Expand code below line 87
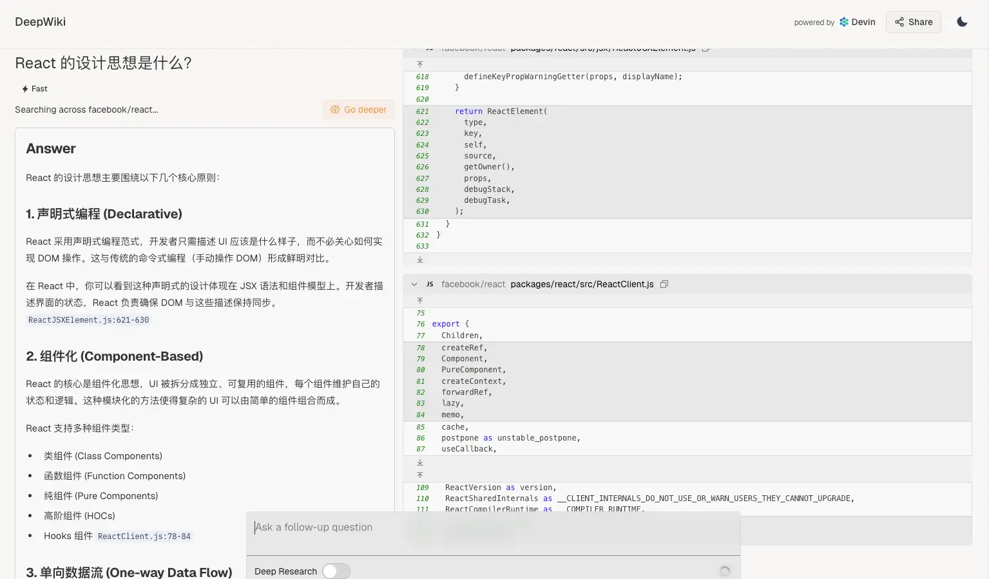 click(x=420, y=462)
